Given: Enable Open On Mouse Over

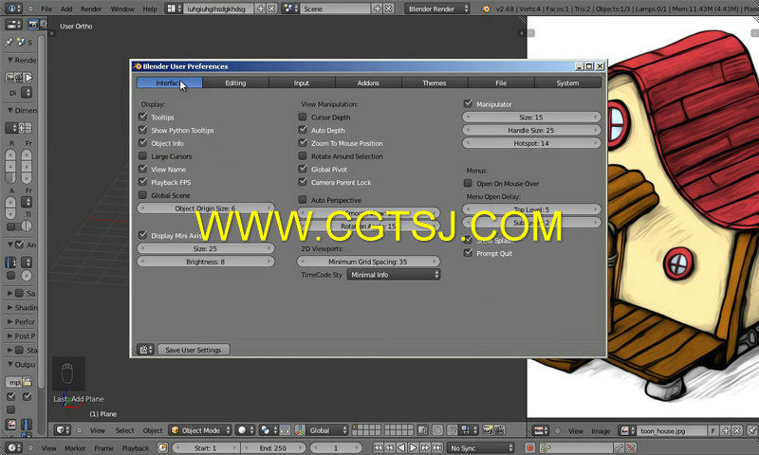Looking at the screenshot, I should click(468, 183).
